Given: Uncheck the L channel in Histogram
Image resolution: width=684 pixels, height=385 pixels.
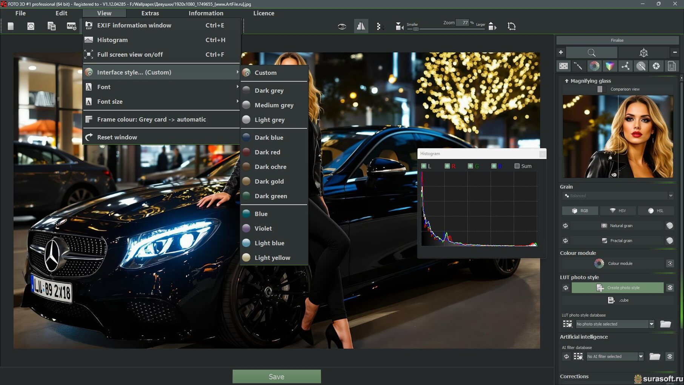Looking at the screenshot, I should pos(424,166).
